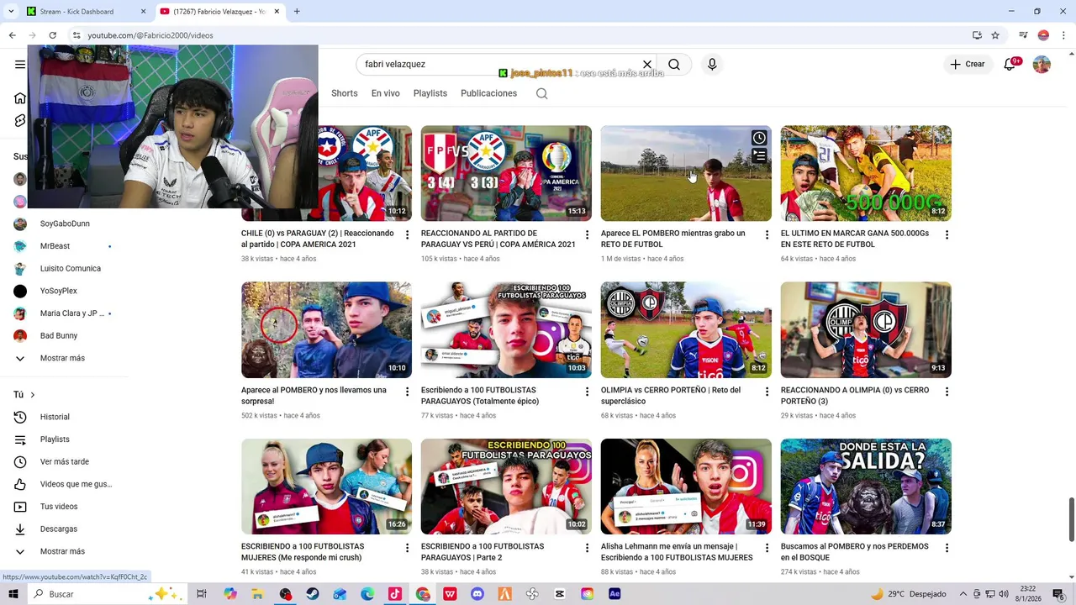The width and height of the screenshot is (1076, 605).
Task: Start voice search with microphone
Action: point(712,65)
